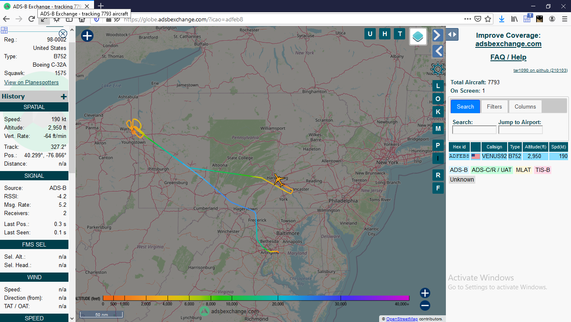Viewport: 571px width, 322px height.
Task: Reload the current page
Action: [31, 19]
